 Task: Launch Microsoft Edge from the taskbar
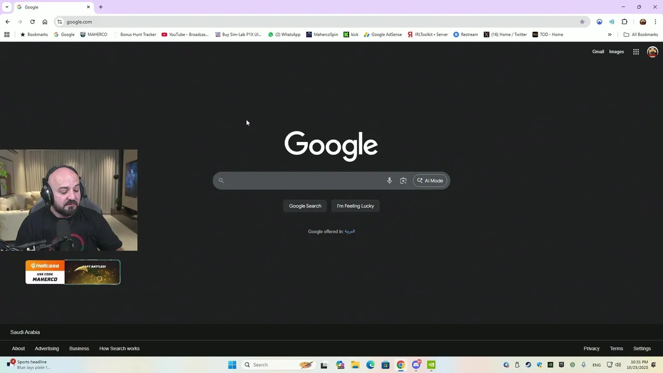pyautogui.click(x=370, y=365)
